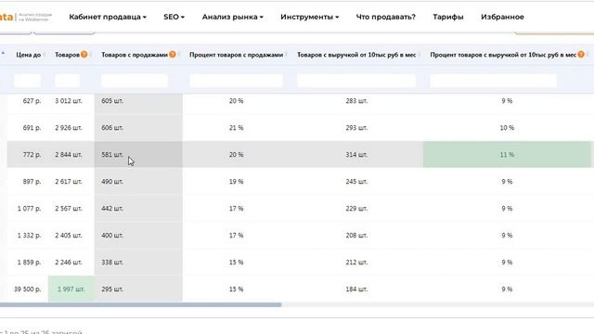
Task: Sort by Цена до column header
Action: pos(29,55)
